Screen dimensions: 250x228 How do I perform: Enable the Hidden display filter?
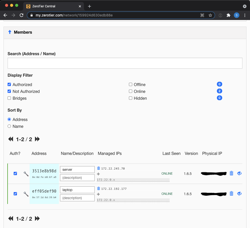(x=130, y=98)
